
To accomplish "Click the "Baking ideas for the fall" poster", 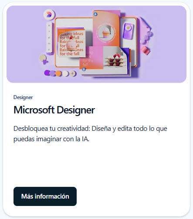I will pos(71,43).
